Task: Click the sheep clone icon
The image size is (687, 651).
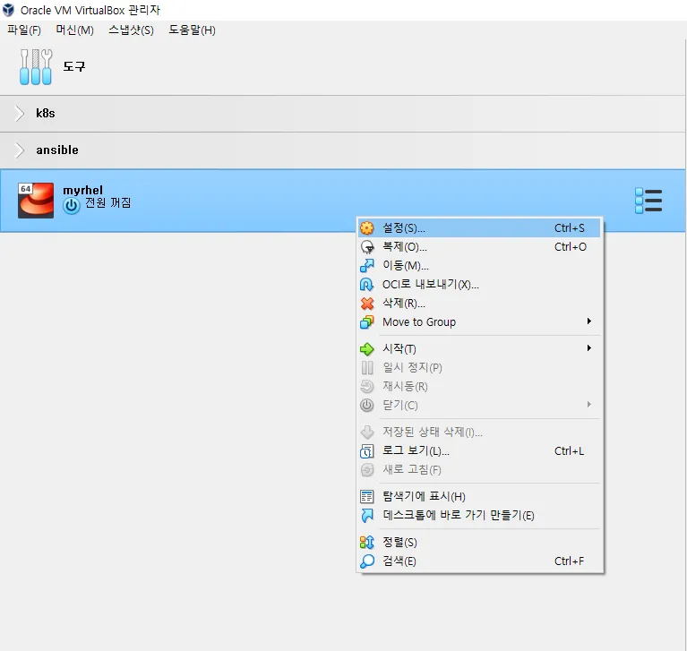Action: point(366,247)
